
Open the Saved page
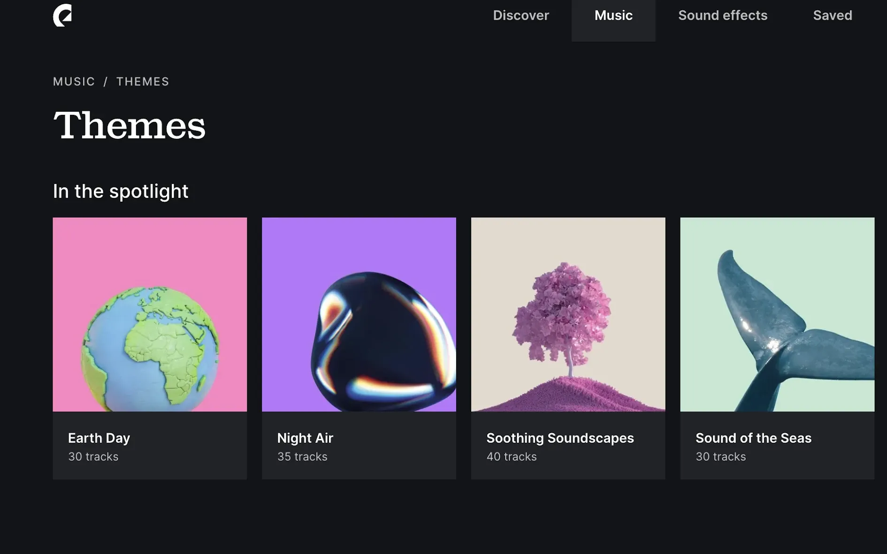833,15
